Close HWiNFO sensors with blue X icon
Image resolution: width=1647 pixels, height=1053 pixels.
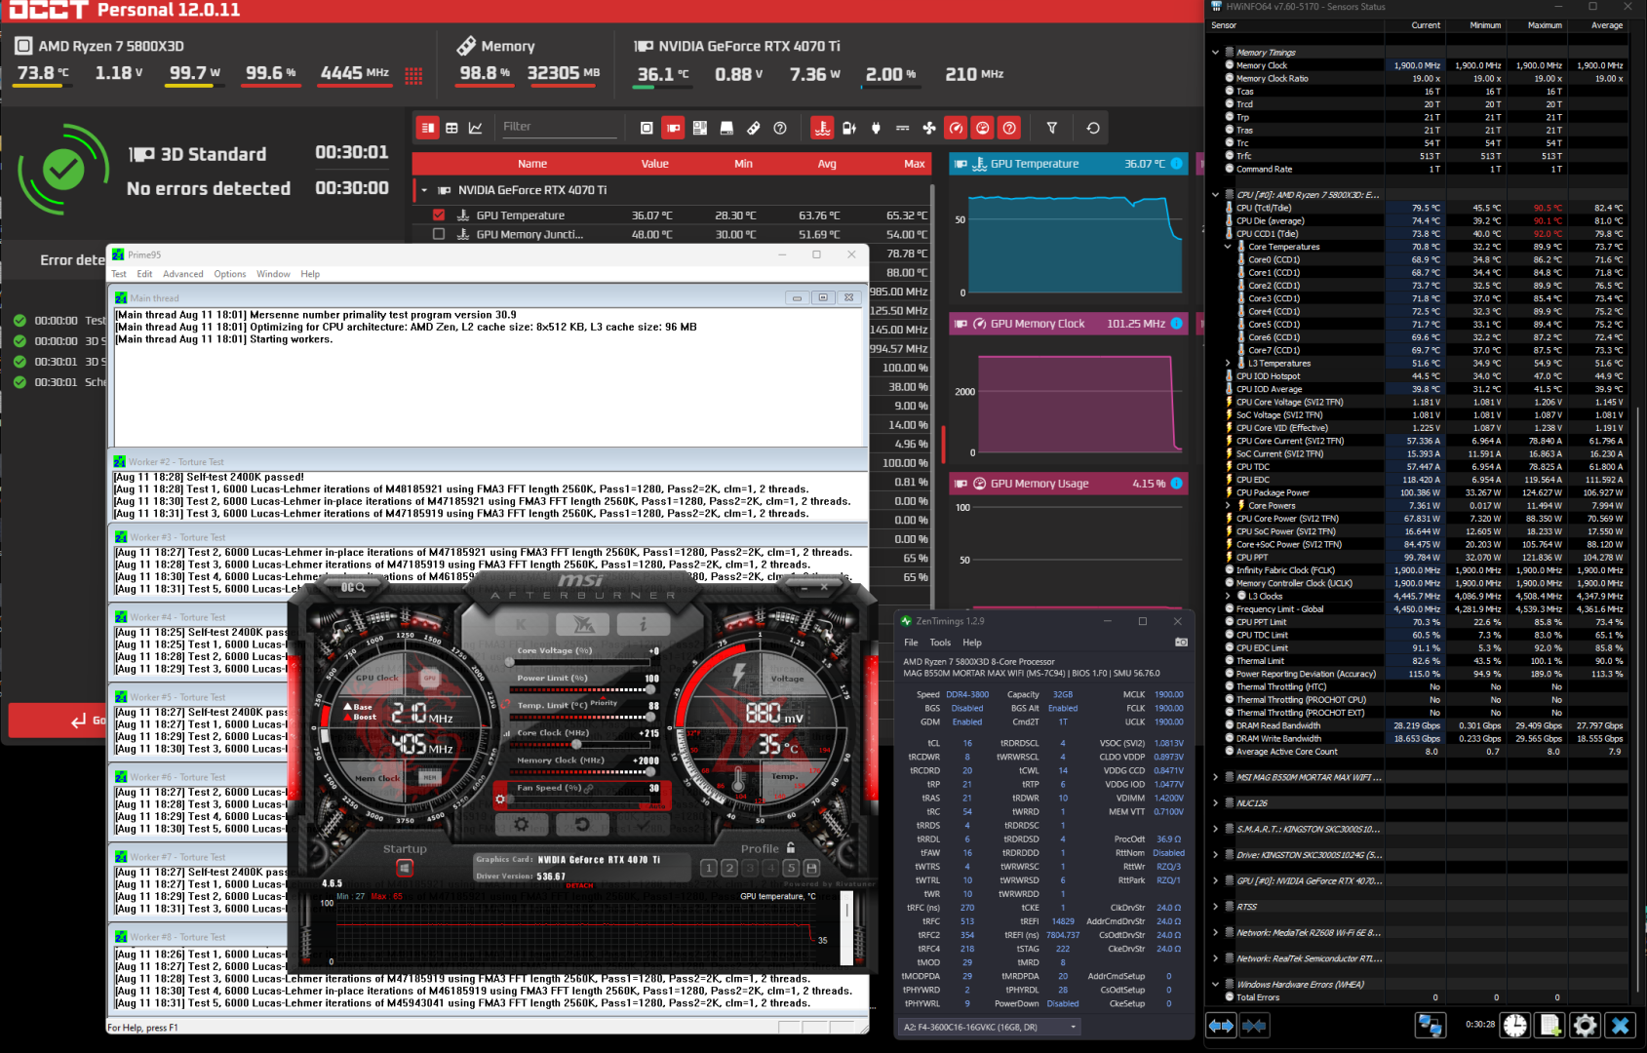(1621, 1025)
